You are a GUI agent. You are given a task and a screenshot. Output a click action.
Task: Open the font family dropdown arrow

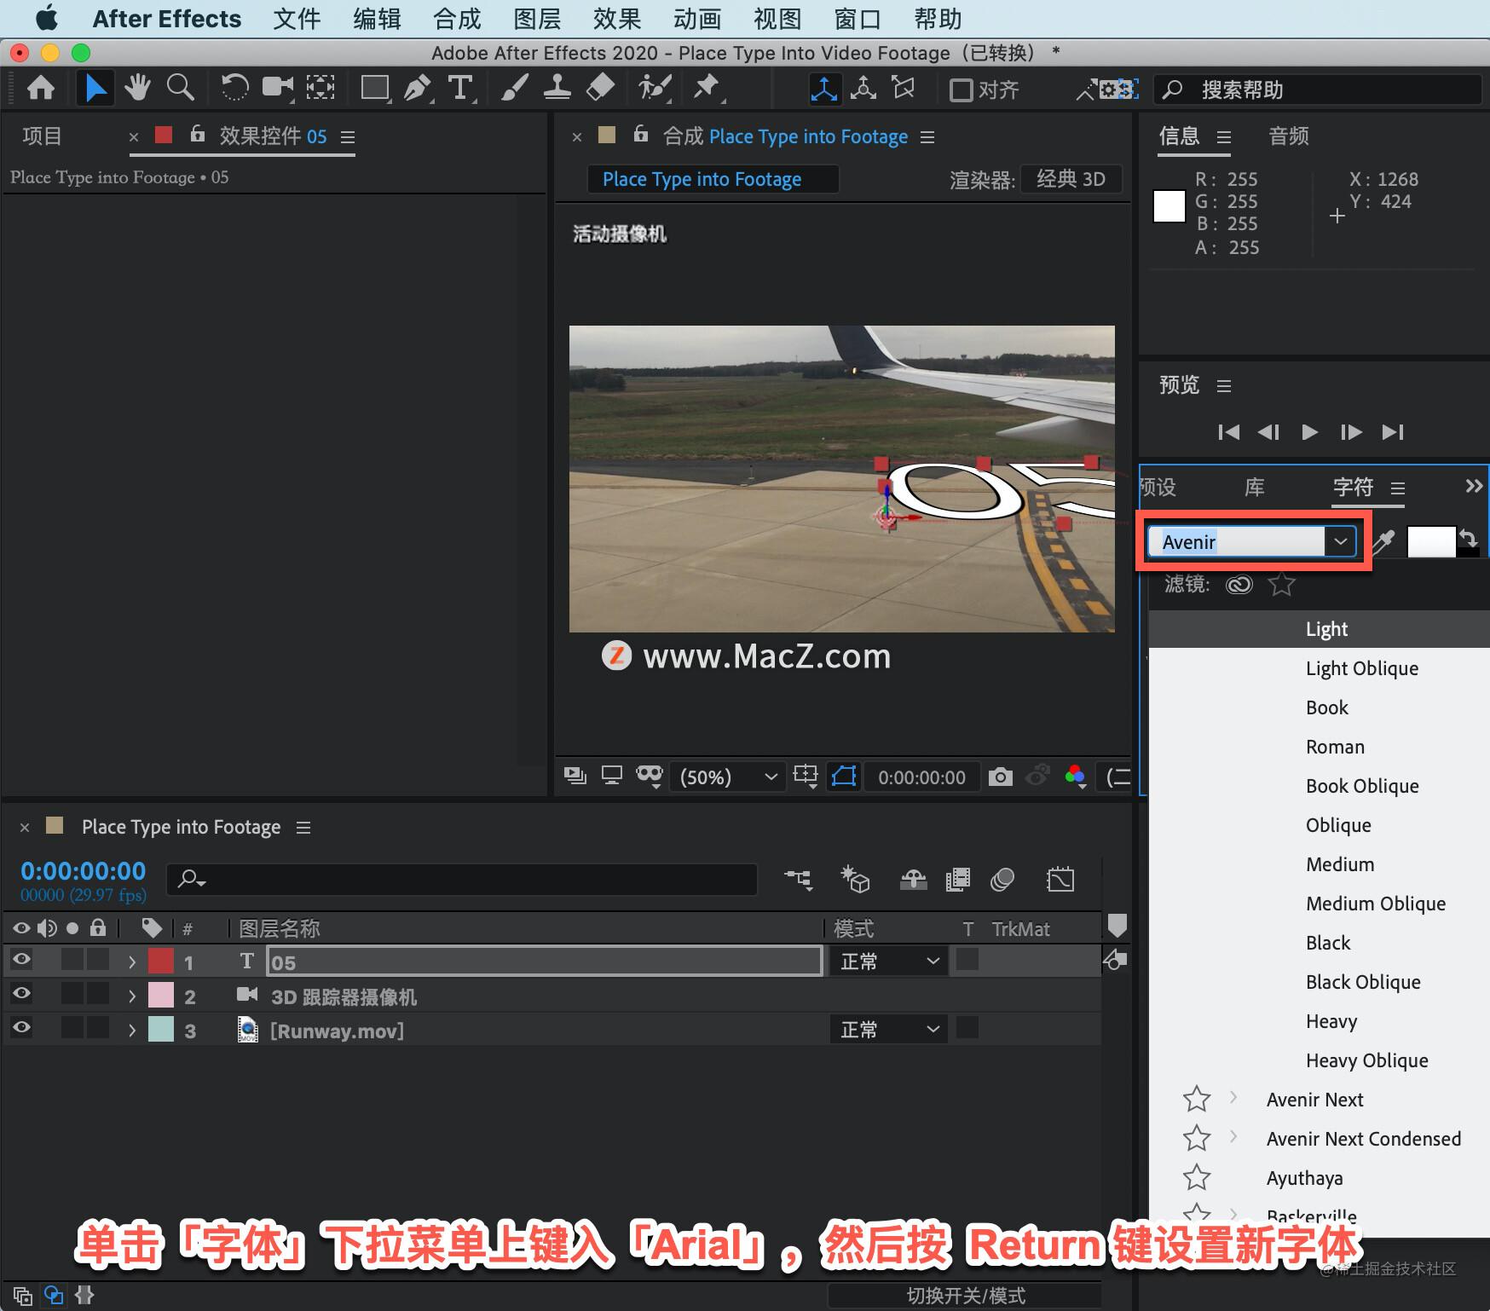pos(1340,541)
